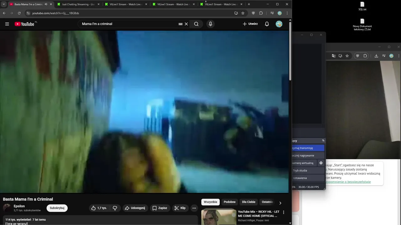The image size is (401, 225).
Task: Open the Epsilon channel avatar
Action: tap(7, 208)
